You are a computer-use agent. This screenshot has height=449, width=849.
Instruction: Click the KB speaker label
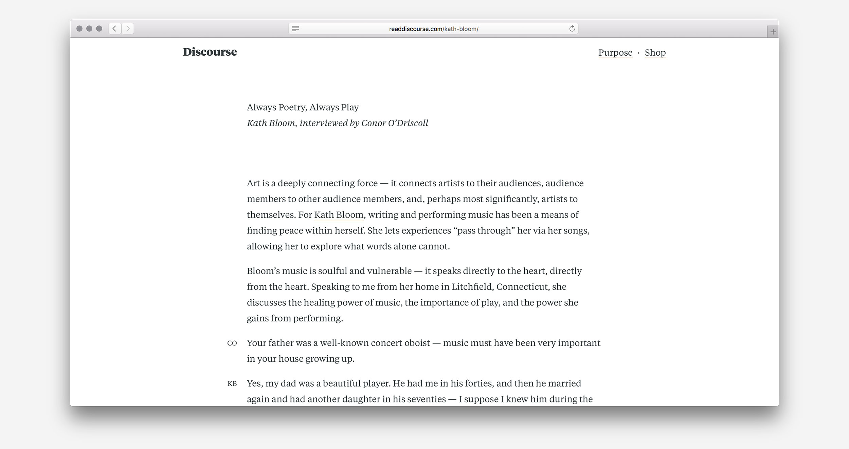[x=232, y=383]
